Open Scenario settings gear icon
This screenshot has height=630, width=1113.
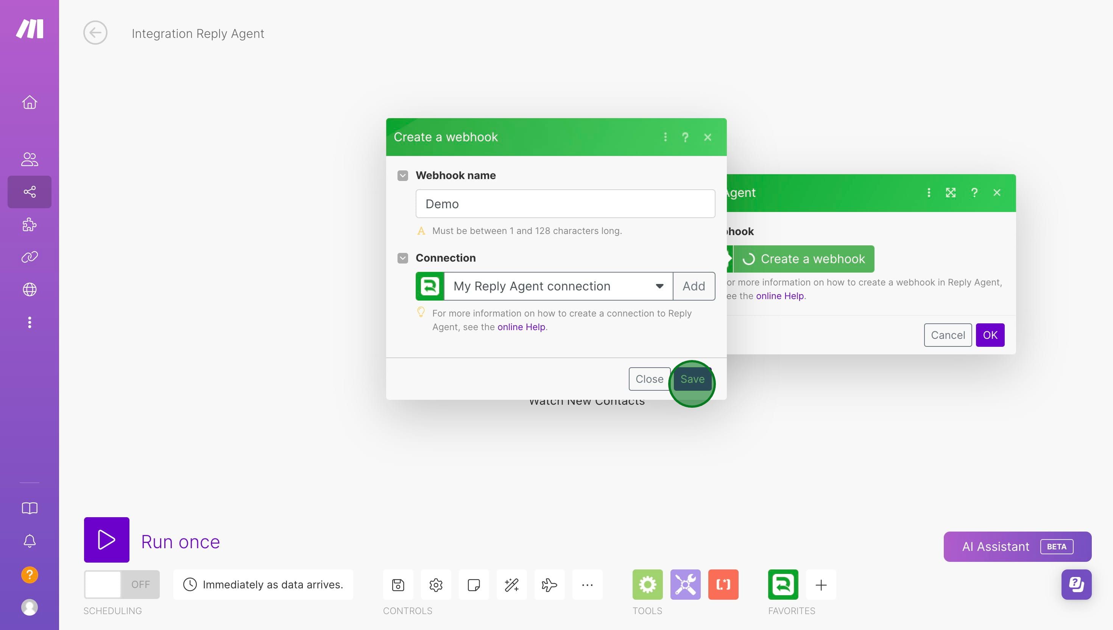pos(436,585)
